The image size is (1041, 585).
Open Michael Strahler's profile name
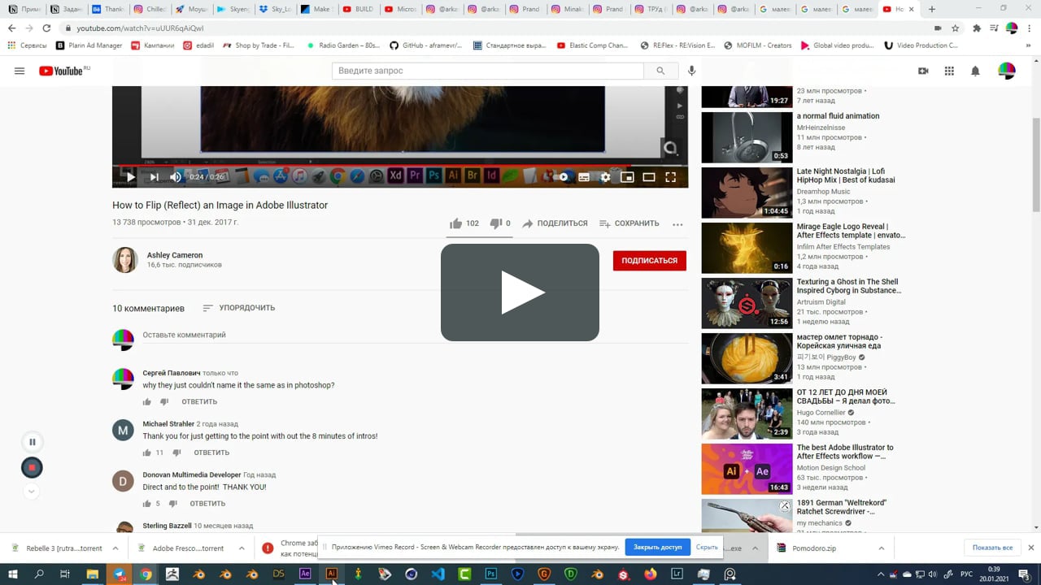pyautogui.click(x=168, y=424)
